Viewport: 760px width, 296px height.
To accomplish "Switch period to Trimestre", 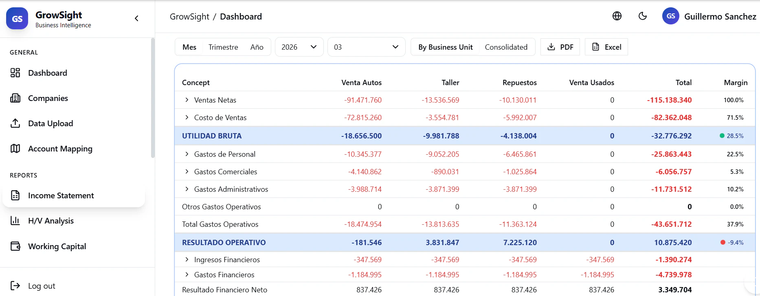I will [x=223, y=47].
